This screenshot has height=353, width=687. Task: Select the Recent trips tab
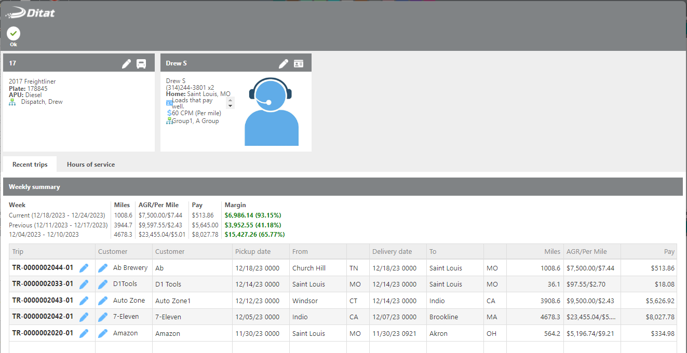pyautogui.click(x=30, y=164)
